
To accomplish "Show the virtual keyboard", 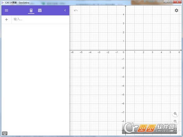I will click(x=5, y=133).
